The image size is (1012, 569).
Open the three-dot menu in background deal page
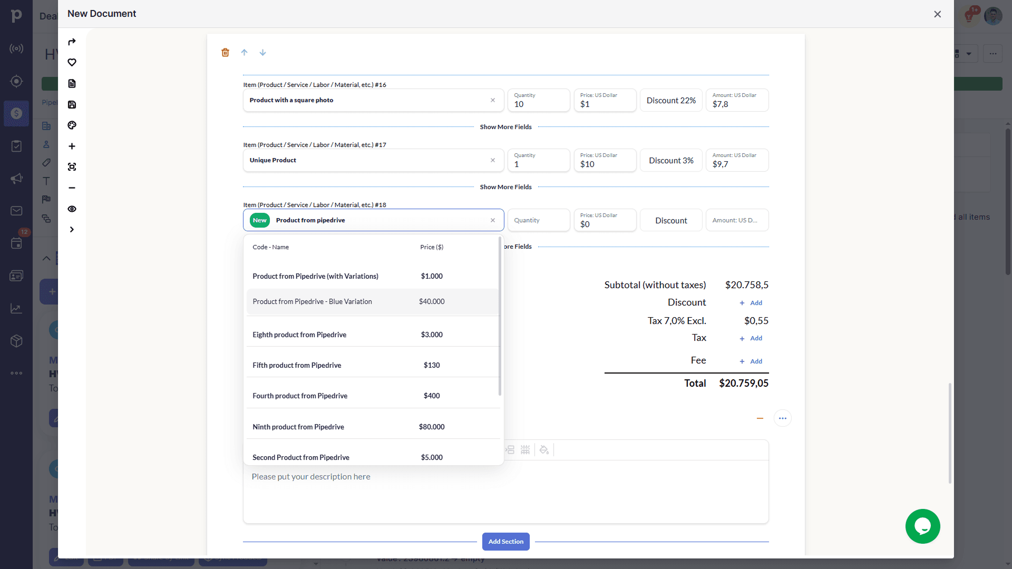click(x=993, y=54)
